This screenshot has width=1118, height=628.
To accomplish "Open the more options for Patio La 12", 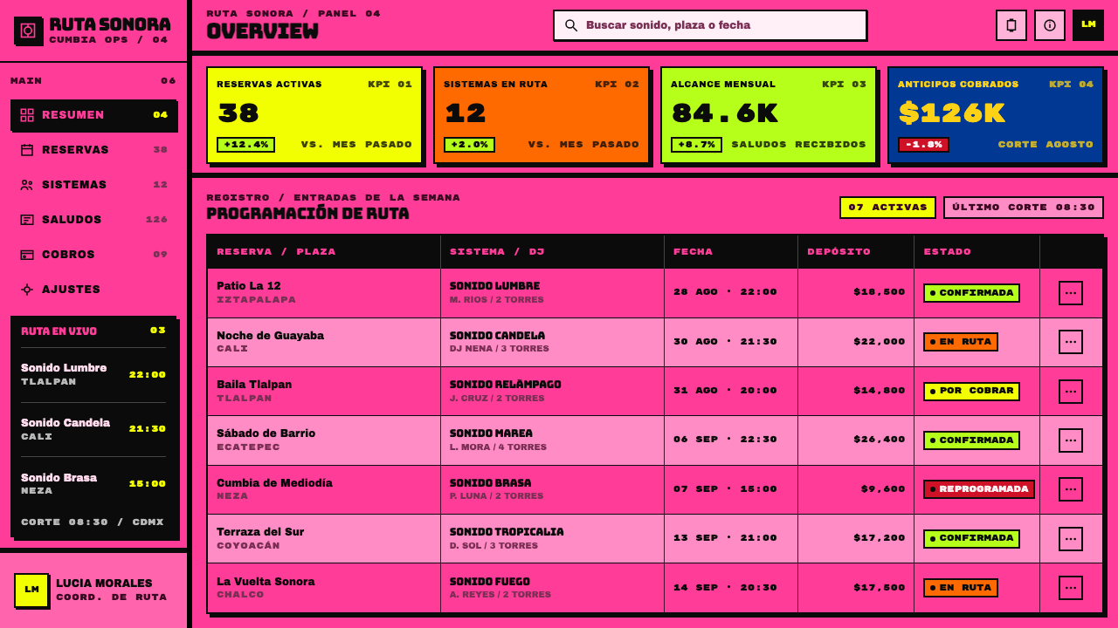I will click(x=1071, y=293).
